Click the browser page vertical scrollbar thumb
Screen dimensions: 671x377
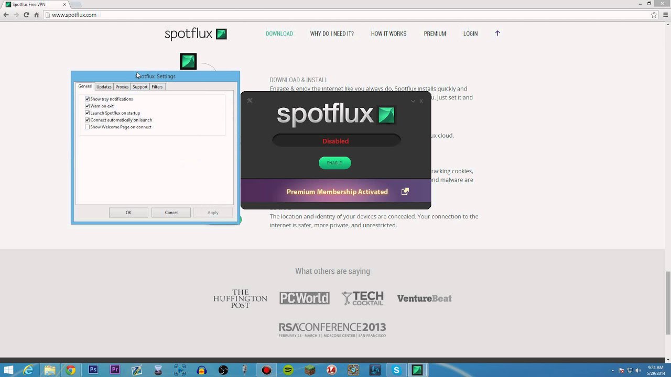(x=668, y=303)
